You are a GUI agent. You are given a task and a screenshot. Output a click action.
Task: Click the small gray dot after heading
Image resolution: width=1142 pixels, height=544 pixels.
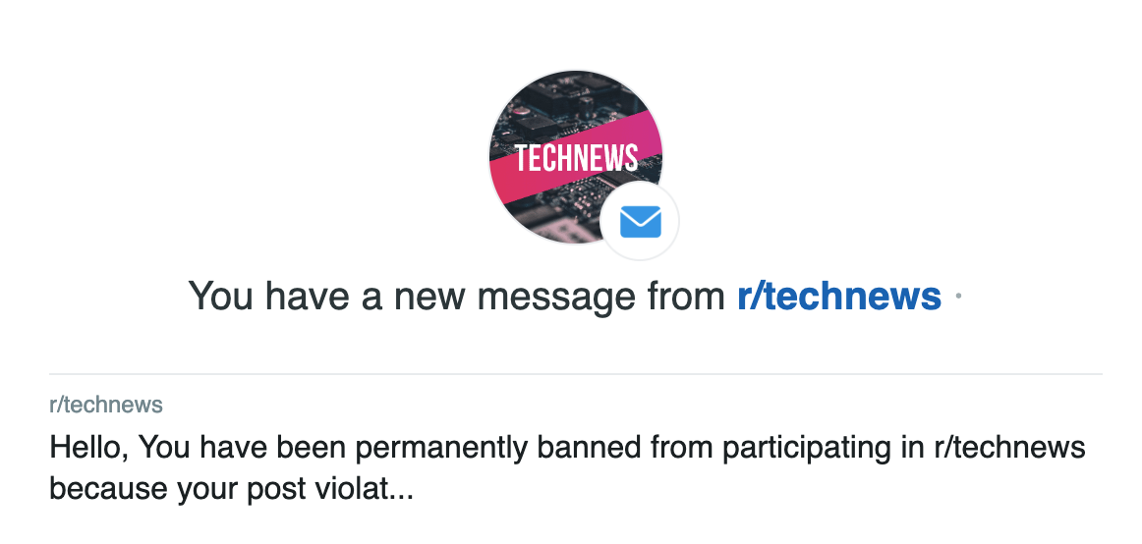click(x=958, y=296)
